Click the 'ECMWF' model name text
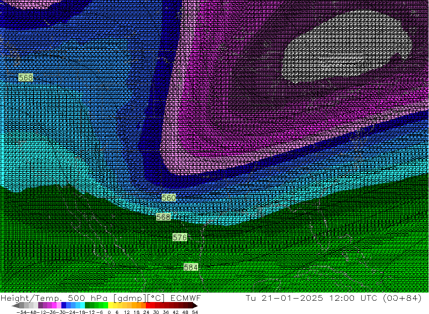429x314 pixels. click(186, 298)
